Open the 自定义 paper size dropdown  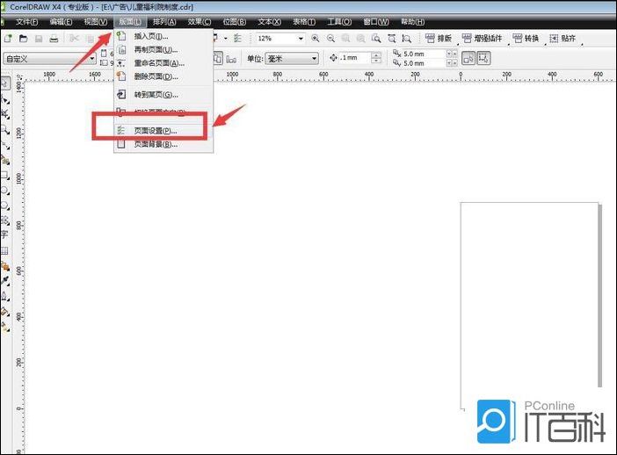click(x=92, y=59)
